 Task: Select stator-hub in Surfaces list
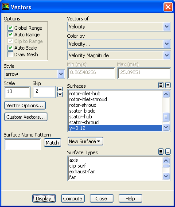tap(115, 117)
